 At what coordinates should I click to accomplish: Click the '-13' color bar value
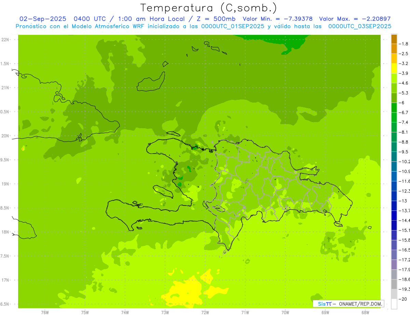coord(403,201)
